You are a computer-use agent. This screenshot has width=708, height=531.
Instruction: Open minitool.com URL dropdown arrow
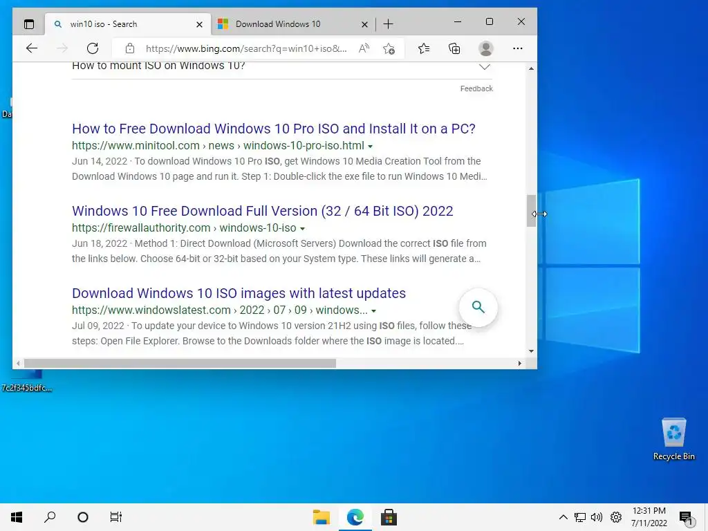click(371, 147)
